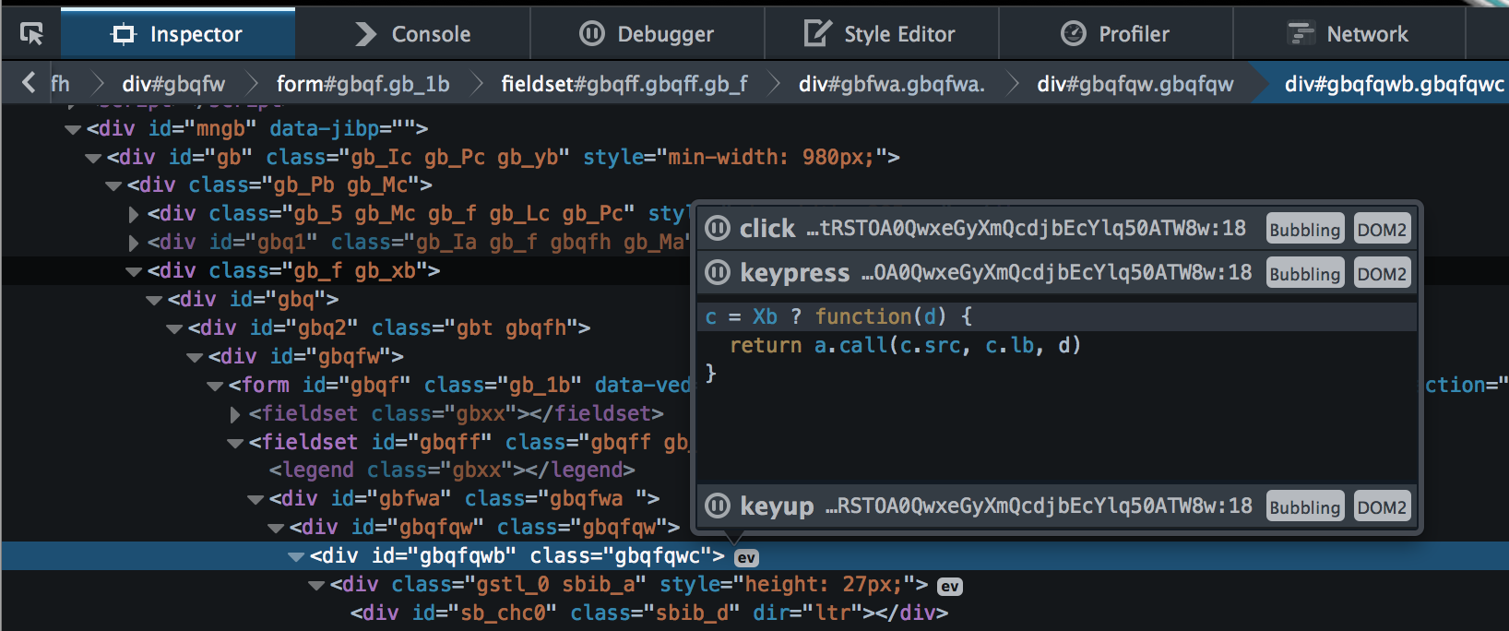The image size is (1509, 631).
Task: Open the Console tab
Action: pos(413,34)
